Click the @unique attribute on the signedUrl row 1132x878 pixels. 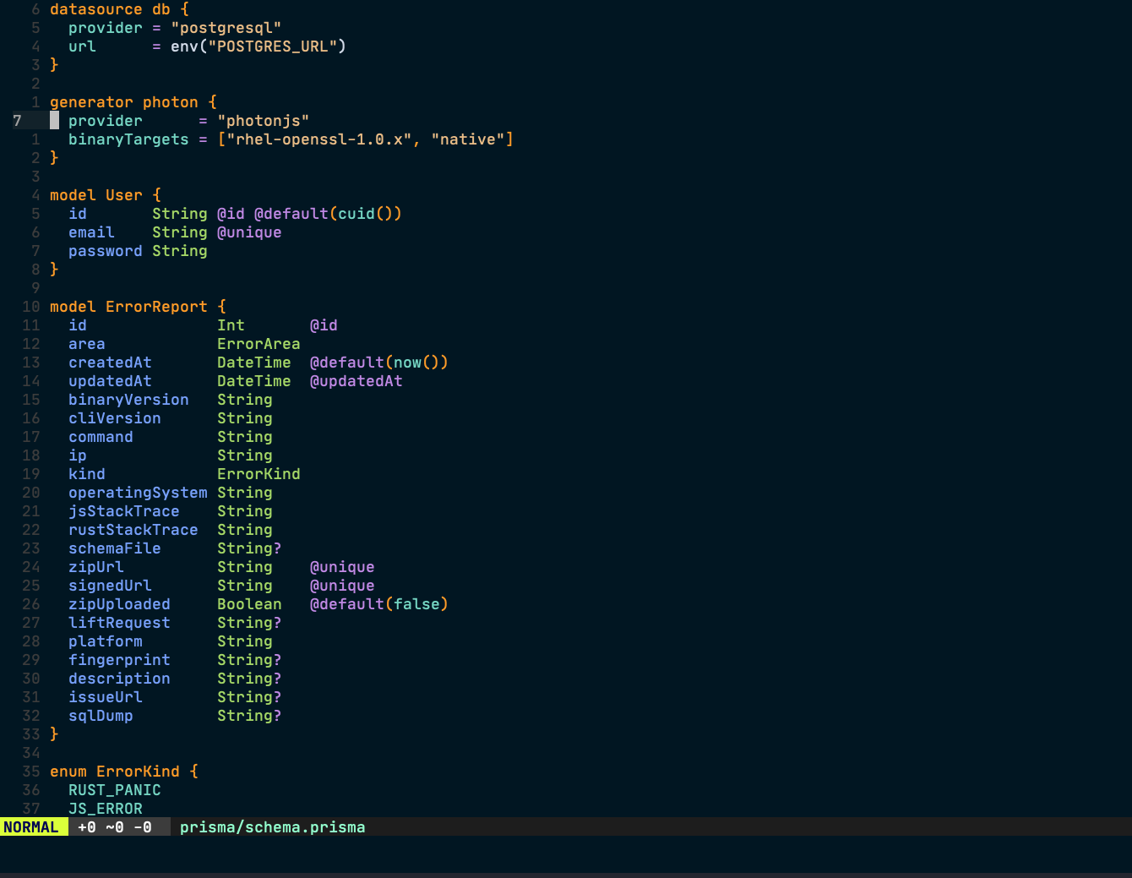pyautogui.click(x=342, y=586)
